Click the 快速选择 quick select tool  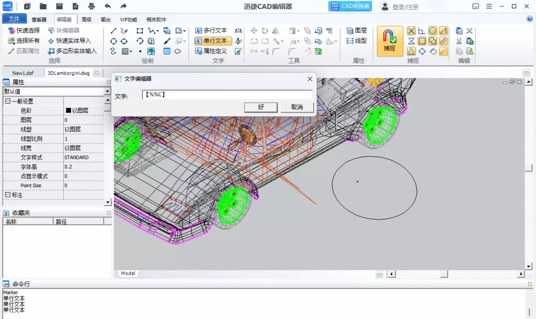click(24, 31)
